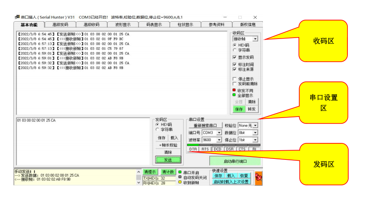Click the send data input box
371x207 pixels.
point(83,142)
